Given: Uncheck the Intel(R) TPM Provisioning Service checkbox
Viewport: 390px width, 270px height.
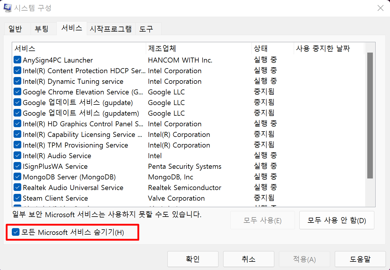Looking at the screenshot, I should pyautogui.click(x=17, y=145).
